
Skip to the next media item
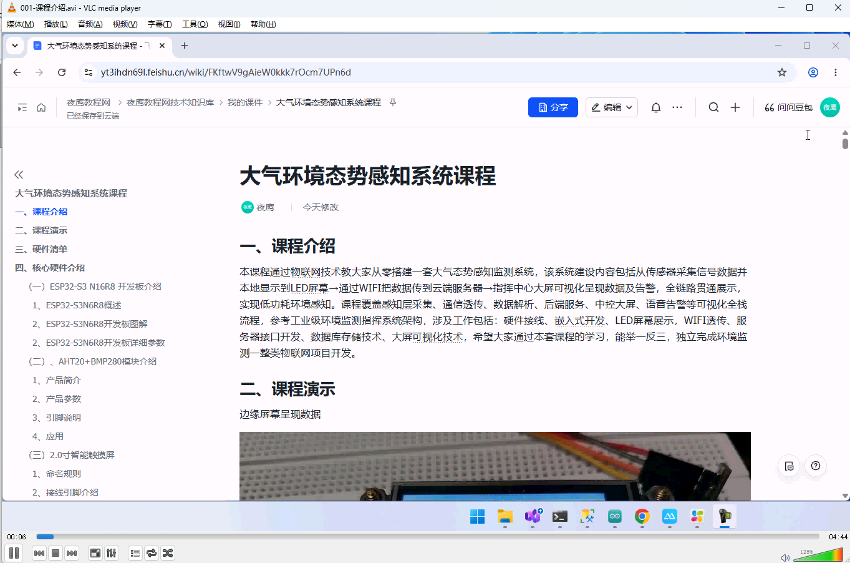click(x=72, y=553)
